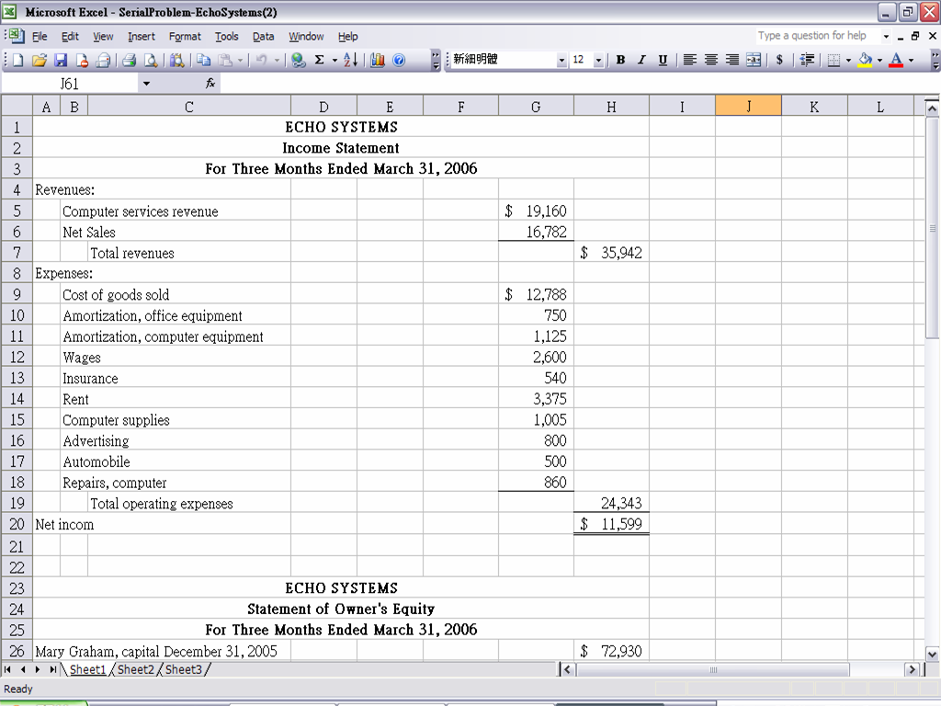Click the Insert Hyperlink icon
The height and width of the screenshot is (706, 941).
(299, 60)
